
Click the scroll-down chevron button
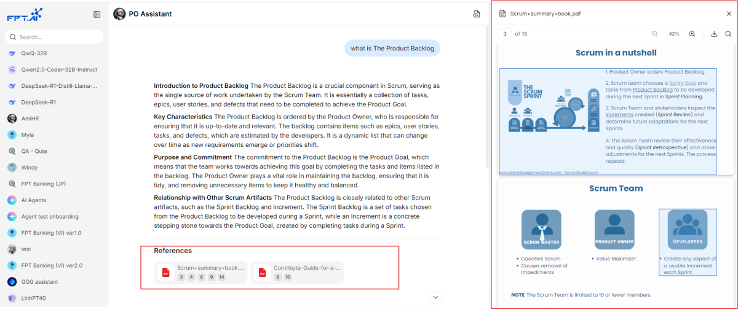pyautogui.click(x=435, y=297)
